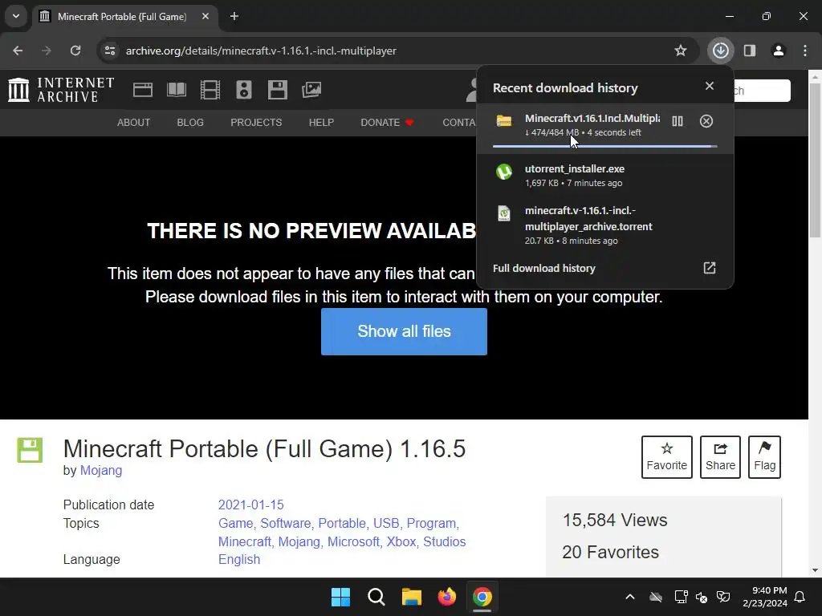The width and height of the screenshot is (822, 616).
Task: Click the Chrome downloads toolbar icon
Action: point(720,51)
